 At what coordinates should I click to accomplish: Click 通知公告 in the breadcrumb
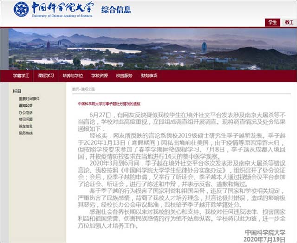(88, 89)
